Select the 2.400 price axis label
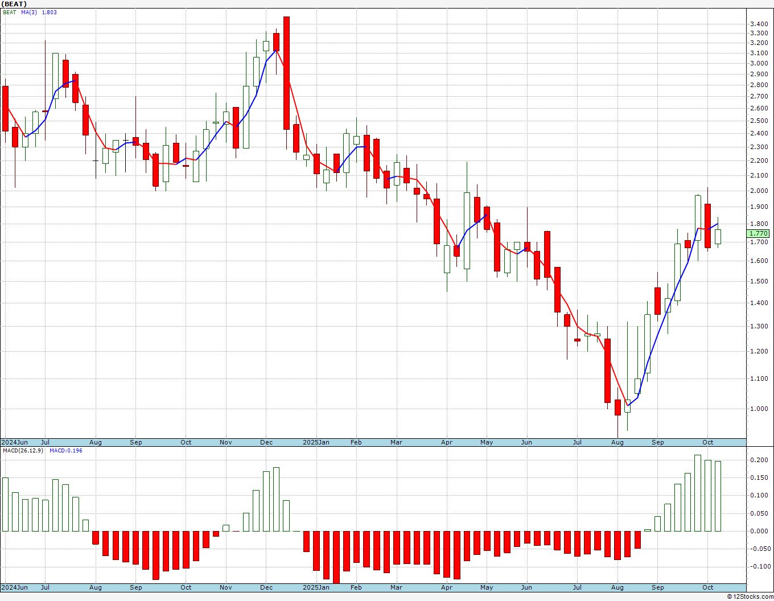This screenshot has width=774, height=601. (x=759, y=133)
